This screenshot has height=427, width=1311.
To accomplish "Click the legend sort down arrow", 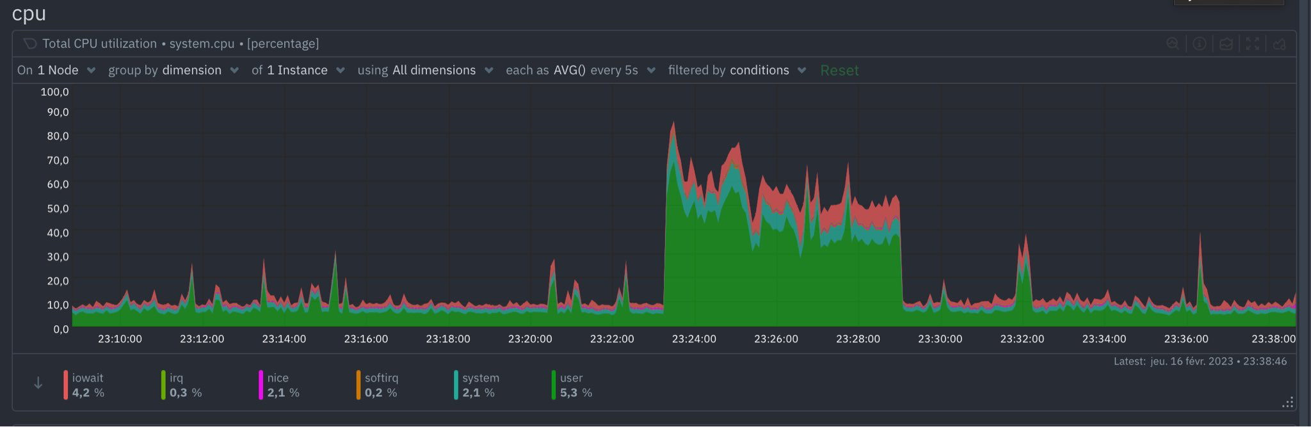I will (38, 383).
